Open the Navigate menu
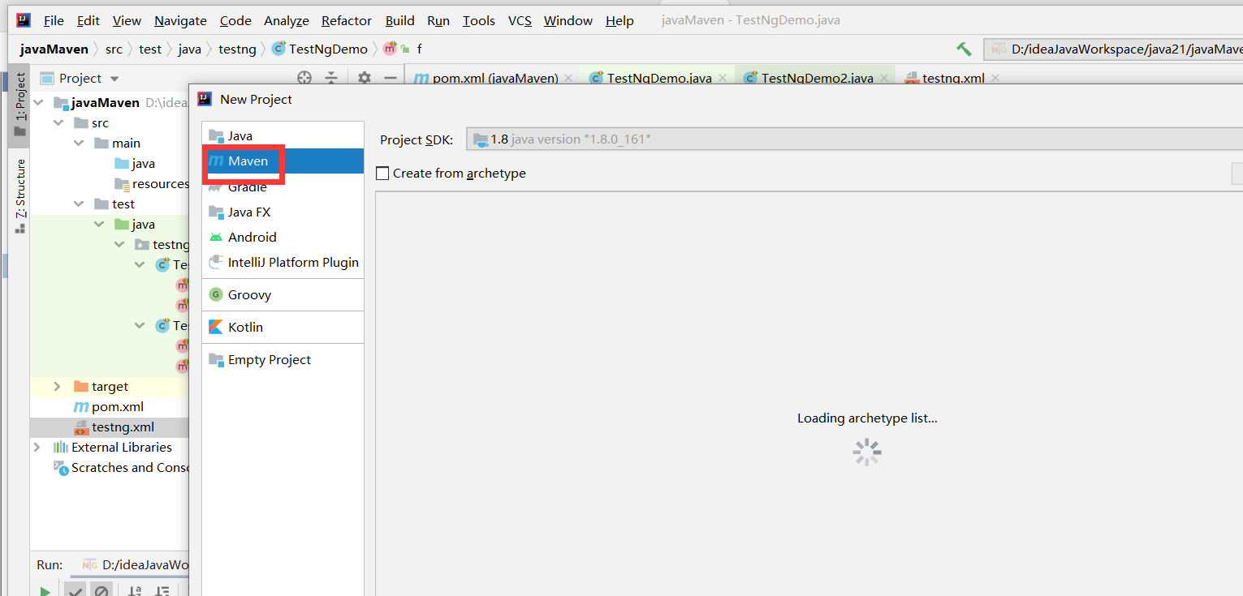The width and height of the screenshot is (1243, 596). tap(180, 20)
